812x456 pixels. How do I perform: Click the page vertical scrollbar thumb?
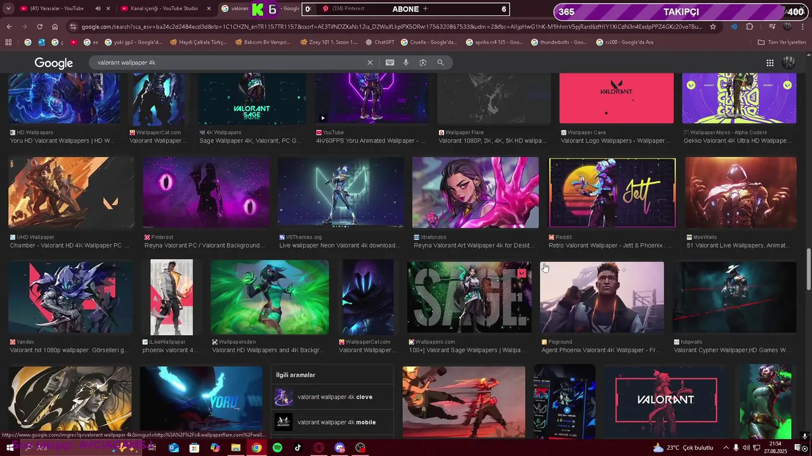[808, 269]
